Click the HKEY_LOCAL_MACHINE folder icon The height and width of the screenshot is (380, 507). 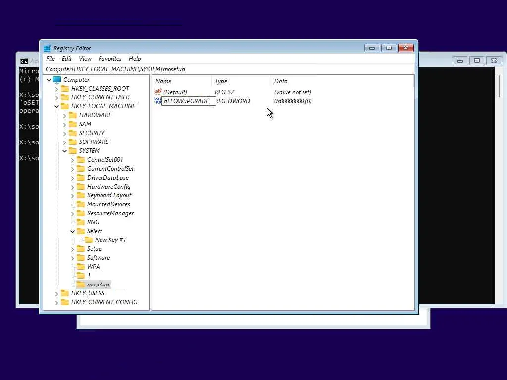[x=65, y=106]
